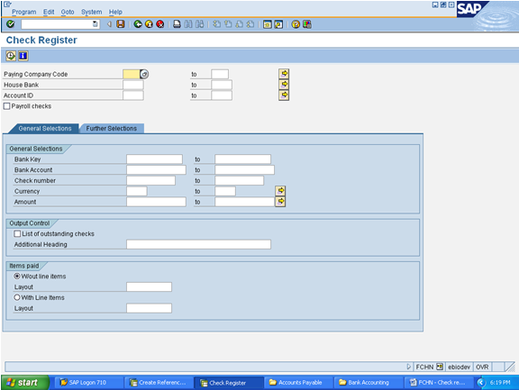Click the Bank Key from field
The width and height of the screenshot is (519, 390).
pyautogui.click(x=154, y=159)
